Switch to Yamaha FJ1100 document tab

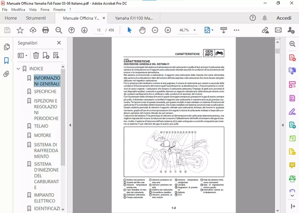[134, 18]
